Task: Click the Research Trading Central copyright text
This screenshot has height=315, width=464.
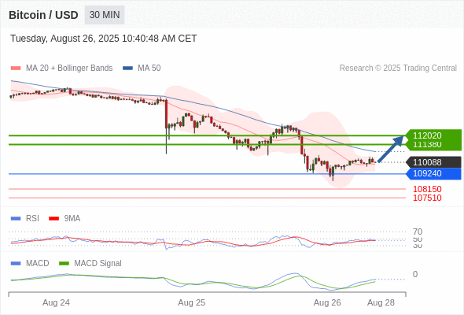Action: click(x=398, y=69)
